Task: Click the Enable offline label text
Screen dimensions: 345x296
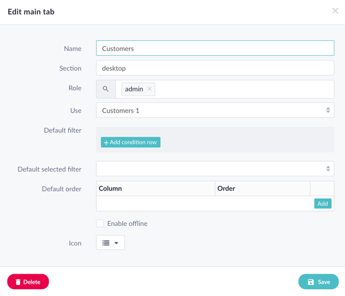Action: click(x=127, y=223)
